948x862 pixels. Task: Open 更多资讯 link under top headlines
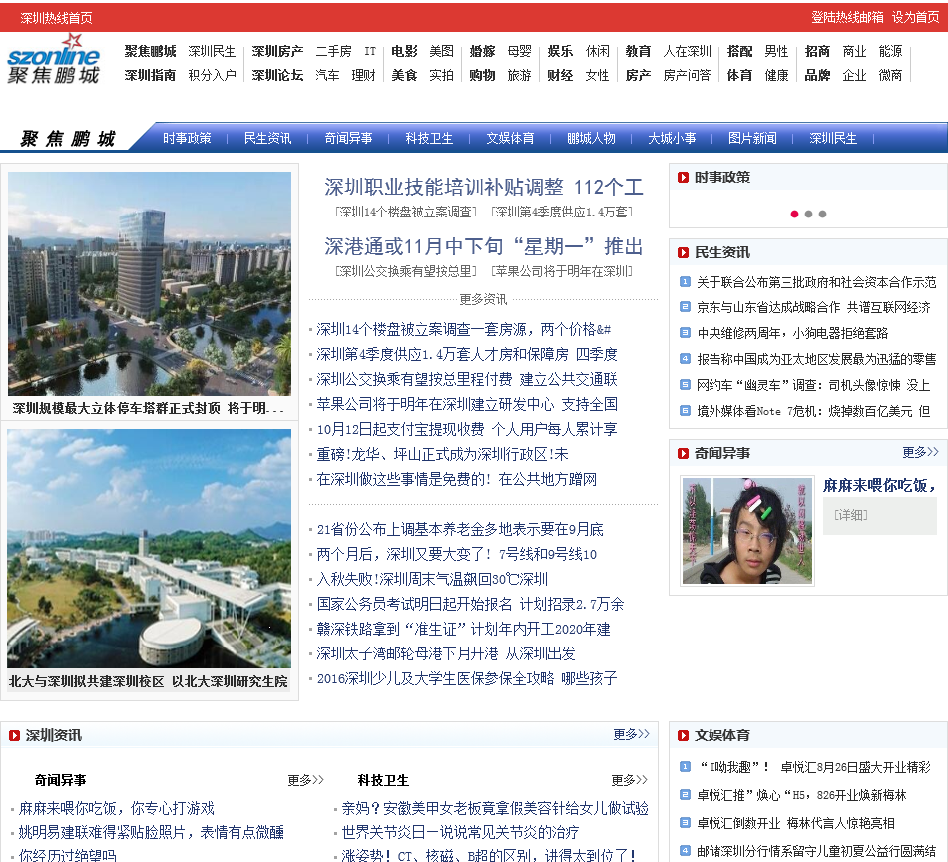[x=483, y=299]
